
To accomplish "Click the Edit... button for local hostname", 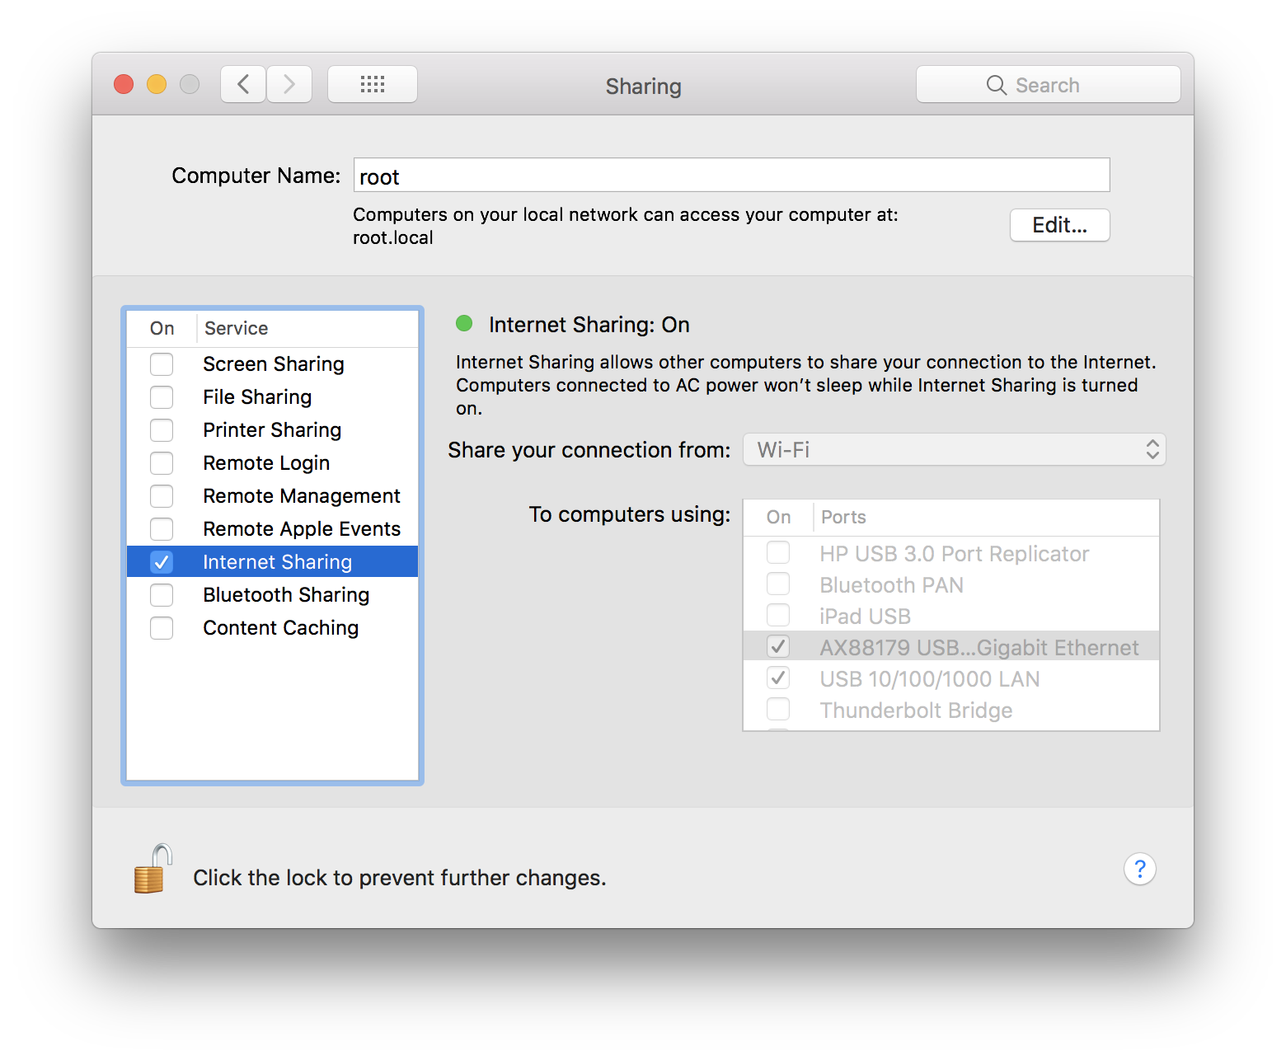I will 1060,225.
